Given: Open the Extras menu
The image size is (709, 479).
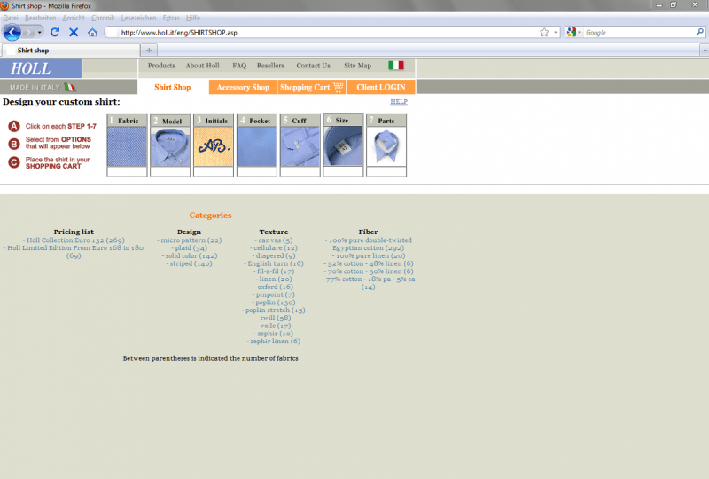Looking at the screenshot, I should (171, 18).
